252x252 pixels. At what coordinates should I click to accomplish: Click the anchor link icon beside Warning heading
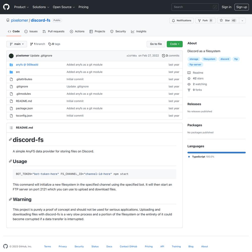[x=10, y=199]
